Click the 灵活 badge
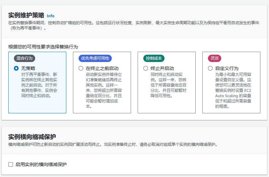Viewport: 269px width, 177px height. click(x=215, y=58)
